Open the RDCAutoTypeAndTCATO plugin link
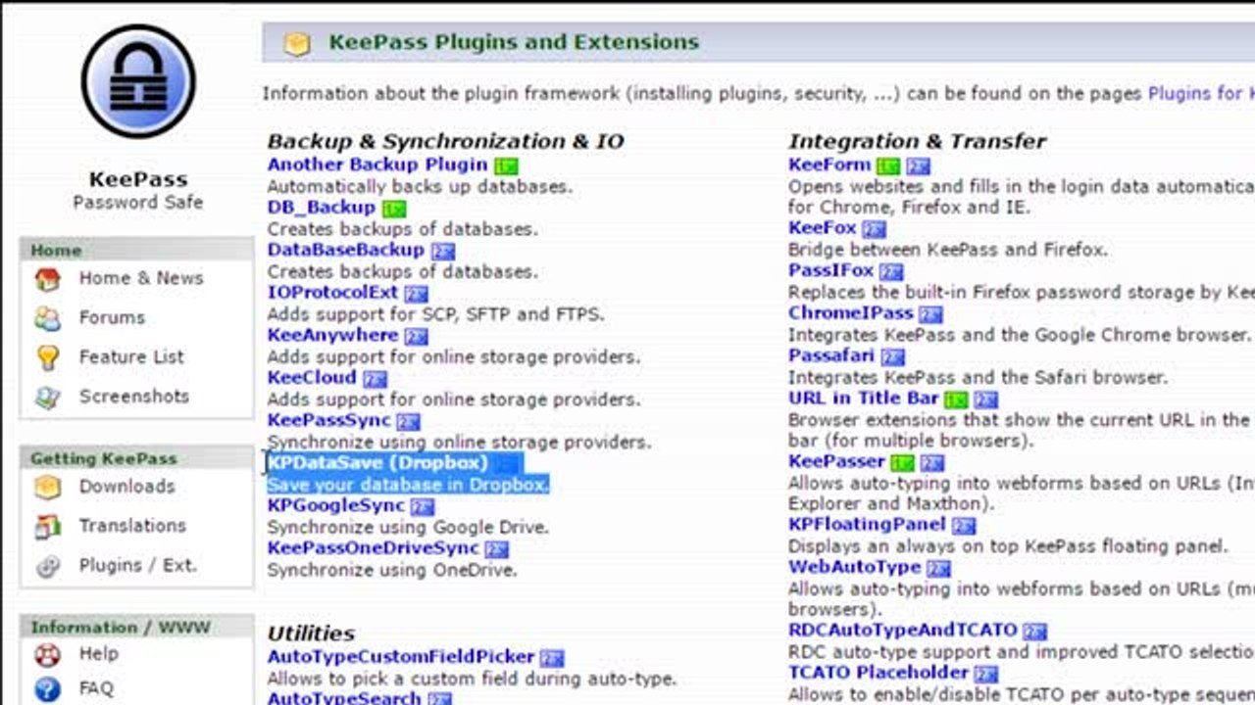1255x705 pixels. coord(903,630)
